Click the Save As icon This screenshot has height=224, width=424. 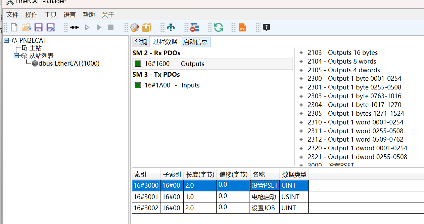tap(51, 27)
